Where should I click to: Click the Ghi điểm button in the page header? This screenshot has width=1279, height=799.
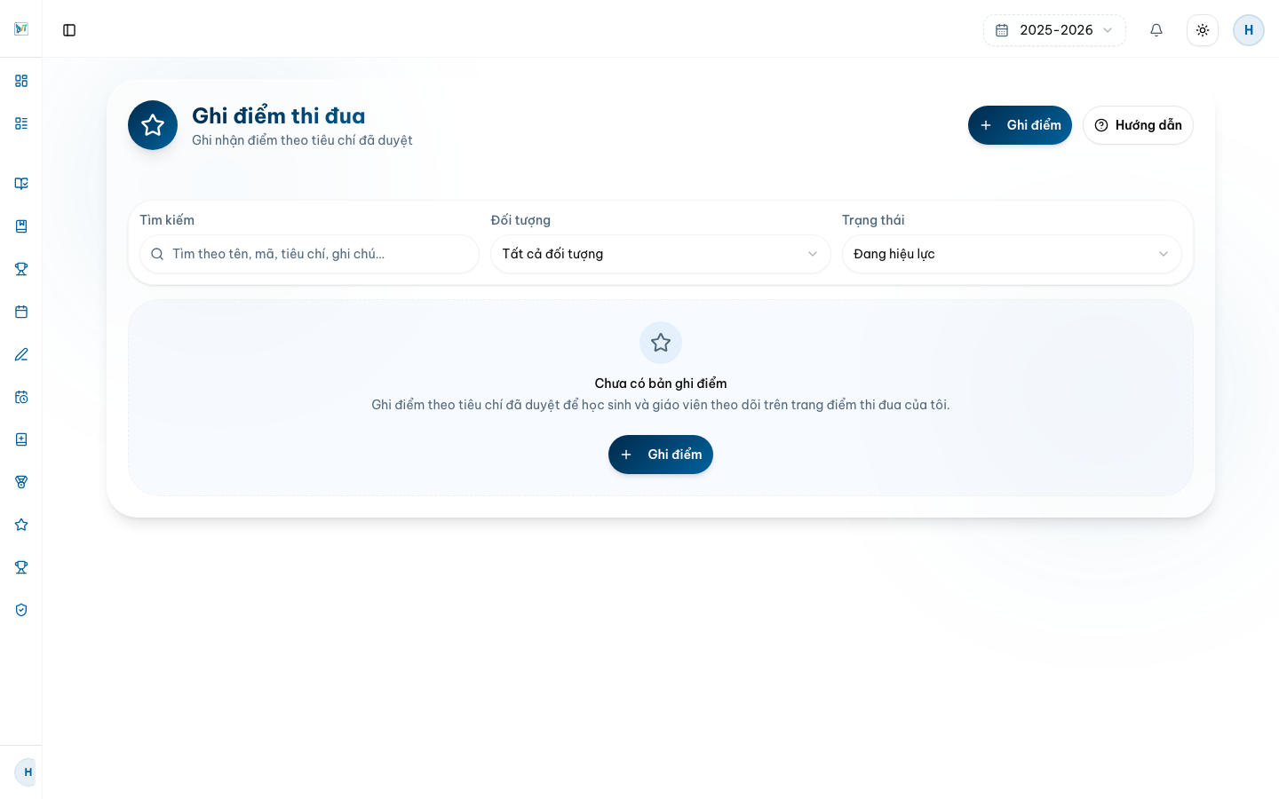pyautogui.click(x=1020, y=125)
